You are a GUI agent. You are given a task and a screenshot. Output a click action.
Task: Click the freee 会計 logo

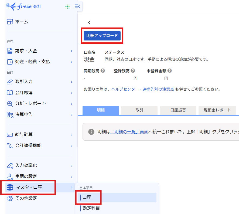click(x=24, y=6)
